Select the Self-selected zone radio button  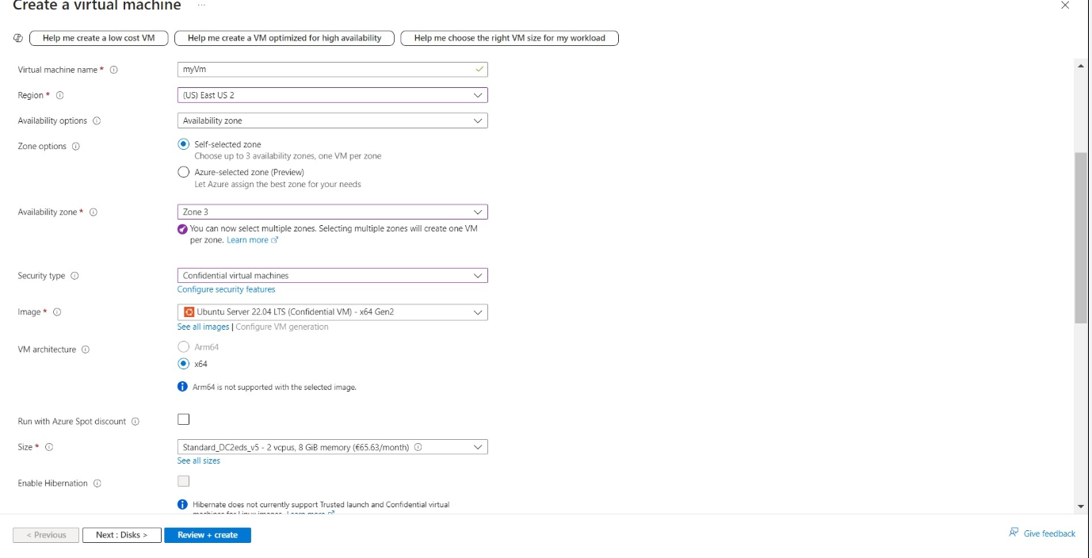(184, 144)
